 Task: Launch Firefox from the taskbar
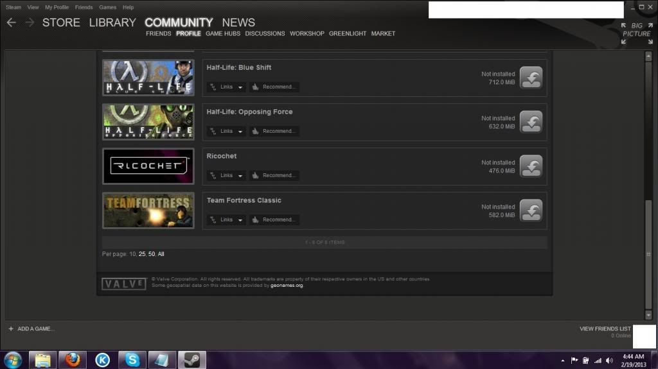point(72,360)
